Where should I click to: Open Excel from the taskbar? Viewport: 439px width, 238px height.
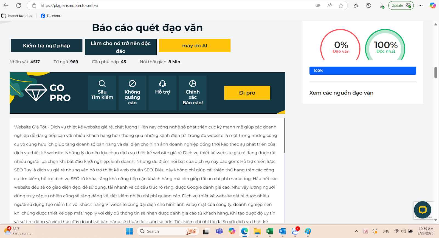[270, 231]
